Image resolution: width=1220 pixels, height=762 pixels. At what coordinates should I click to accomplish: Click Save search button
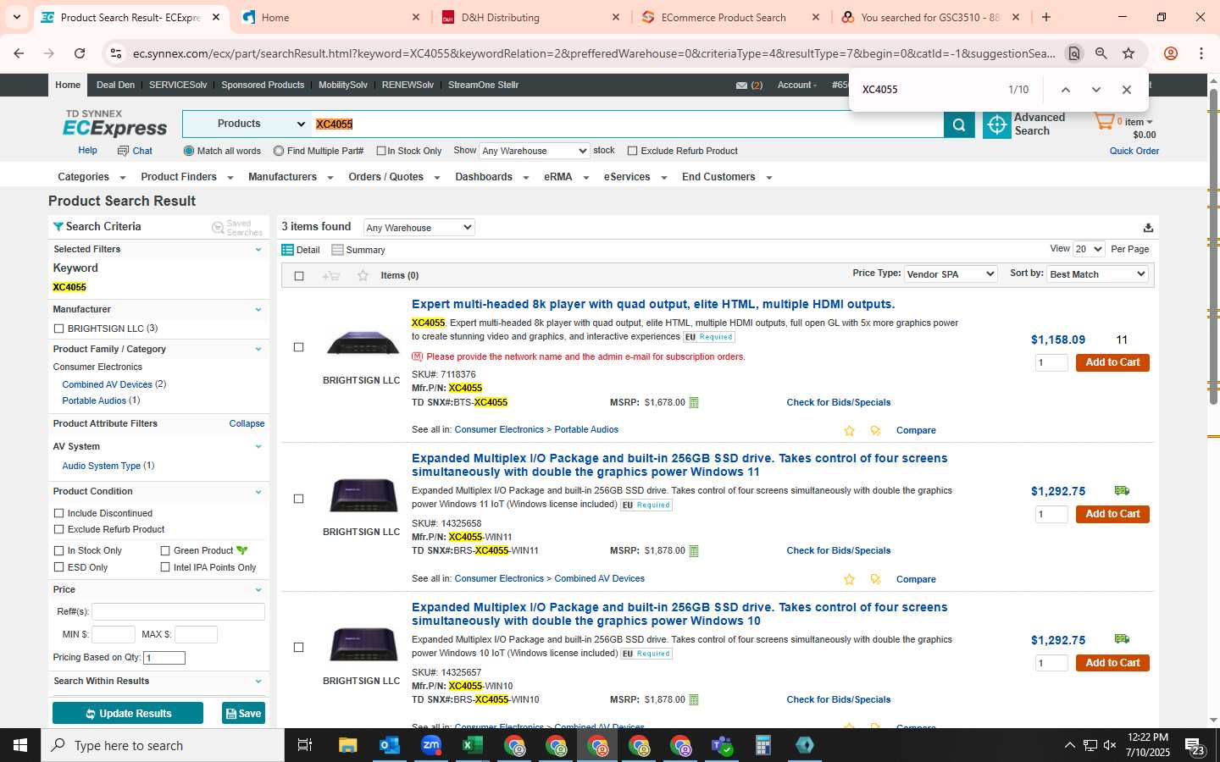[243, 714]
